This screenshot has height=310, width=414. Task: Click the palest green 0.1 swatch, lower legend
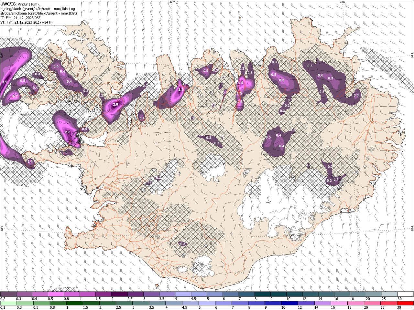click(8, 303)
